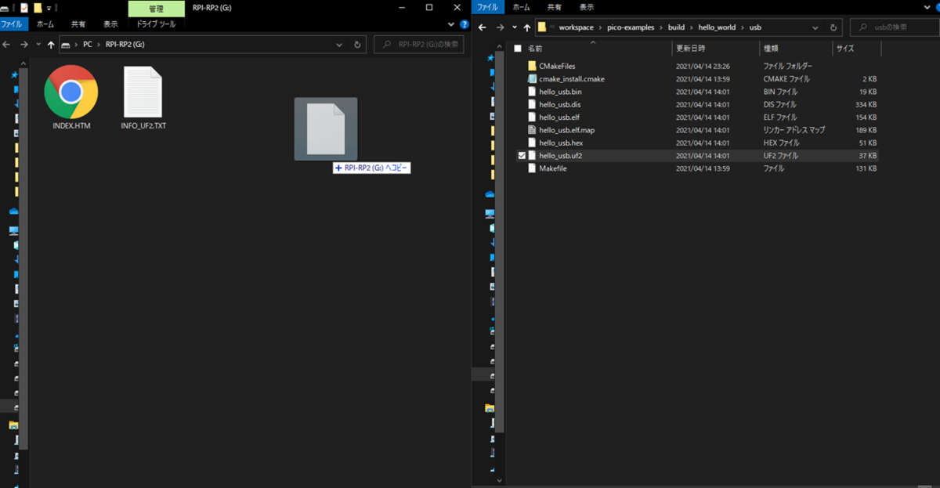Click workspace in breadcrumb path

[x=576, y=27]
